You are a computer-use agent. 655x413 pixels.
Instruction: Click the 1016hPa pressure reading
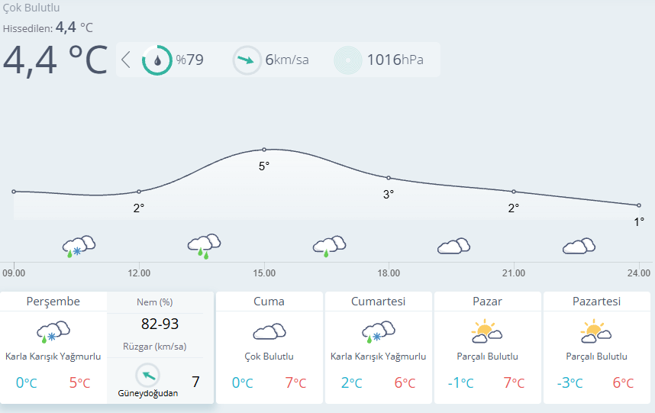point(395,60)
